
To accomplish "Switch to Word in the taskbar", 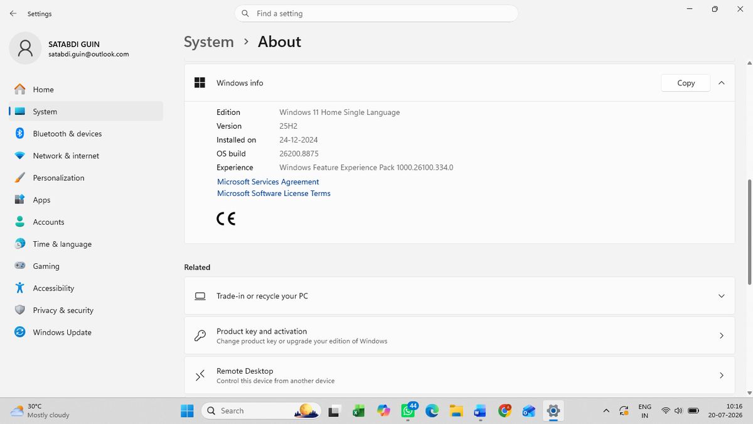I will (x=480, y=411).
